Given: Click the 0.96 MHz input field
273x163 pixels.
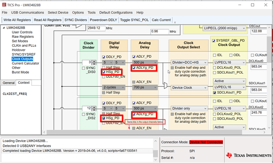Looking at the screenshot, I should [160, 31].
